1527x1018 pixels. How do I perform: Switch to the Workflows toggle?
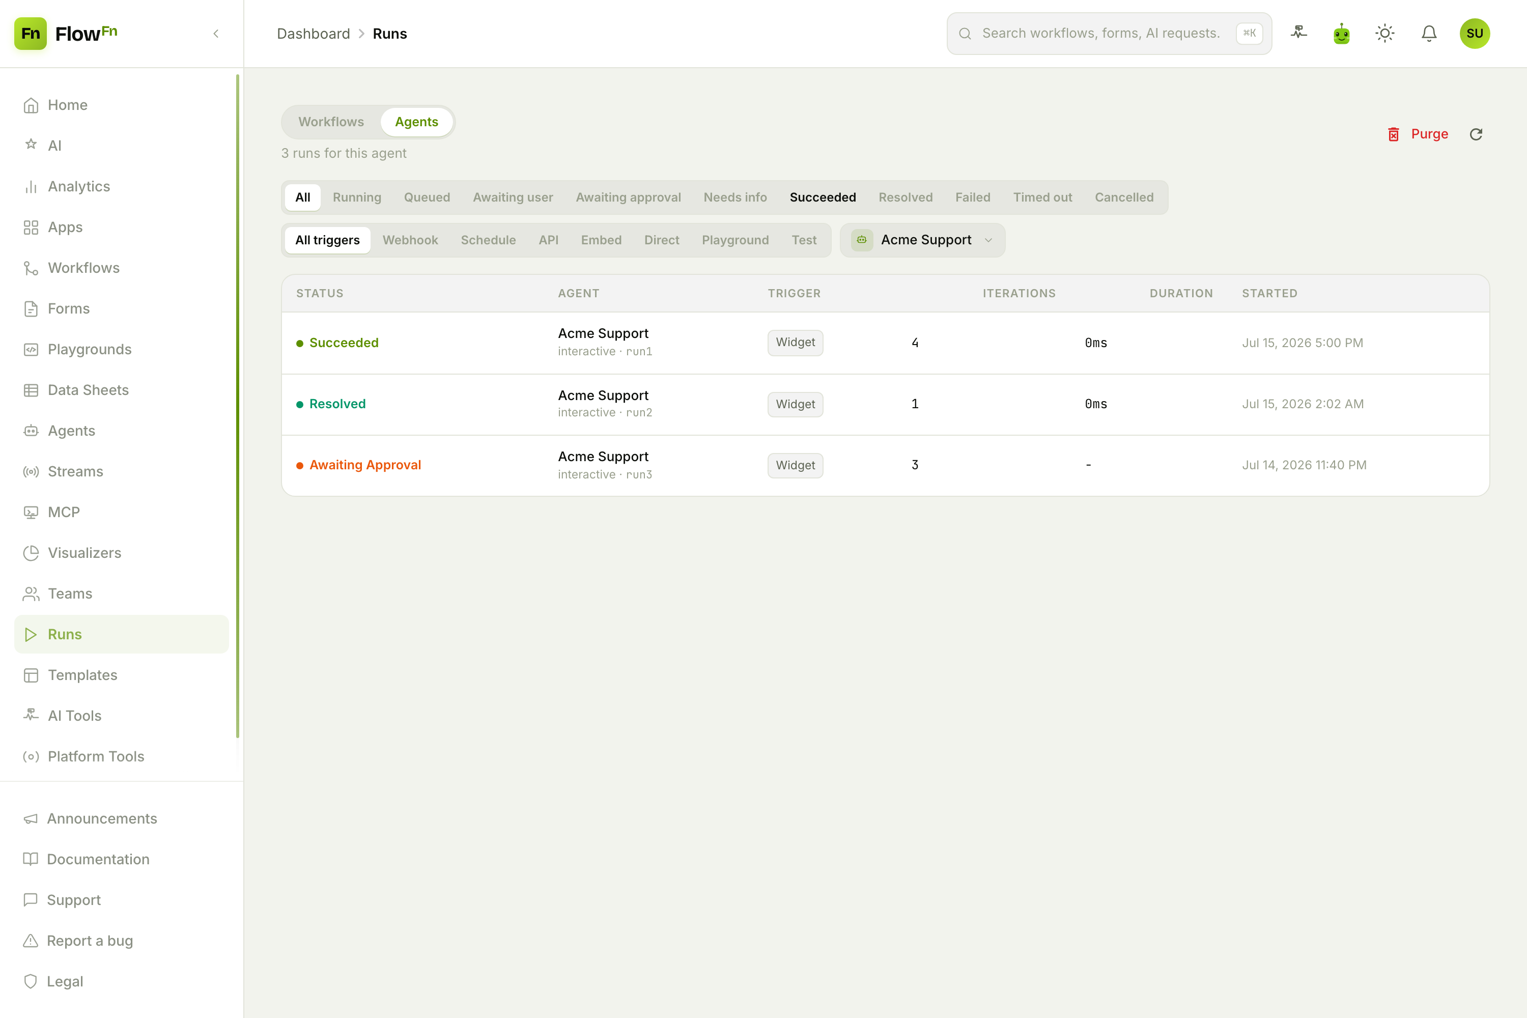[331, 122]
